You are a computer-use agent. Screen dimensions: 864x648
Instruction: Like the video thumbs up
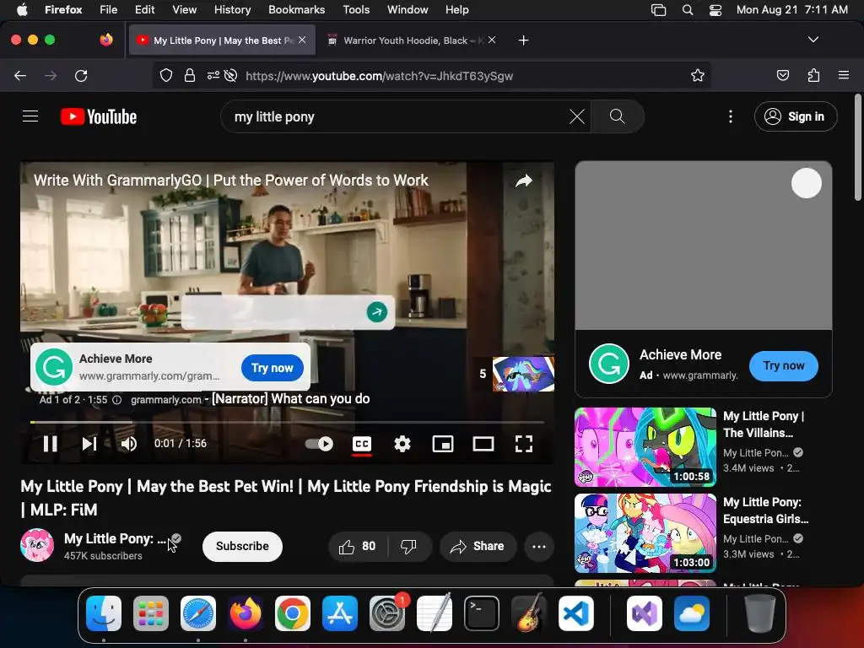358,547
